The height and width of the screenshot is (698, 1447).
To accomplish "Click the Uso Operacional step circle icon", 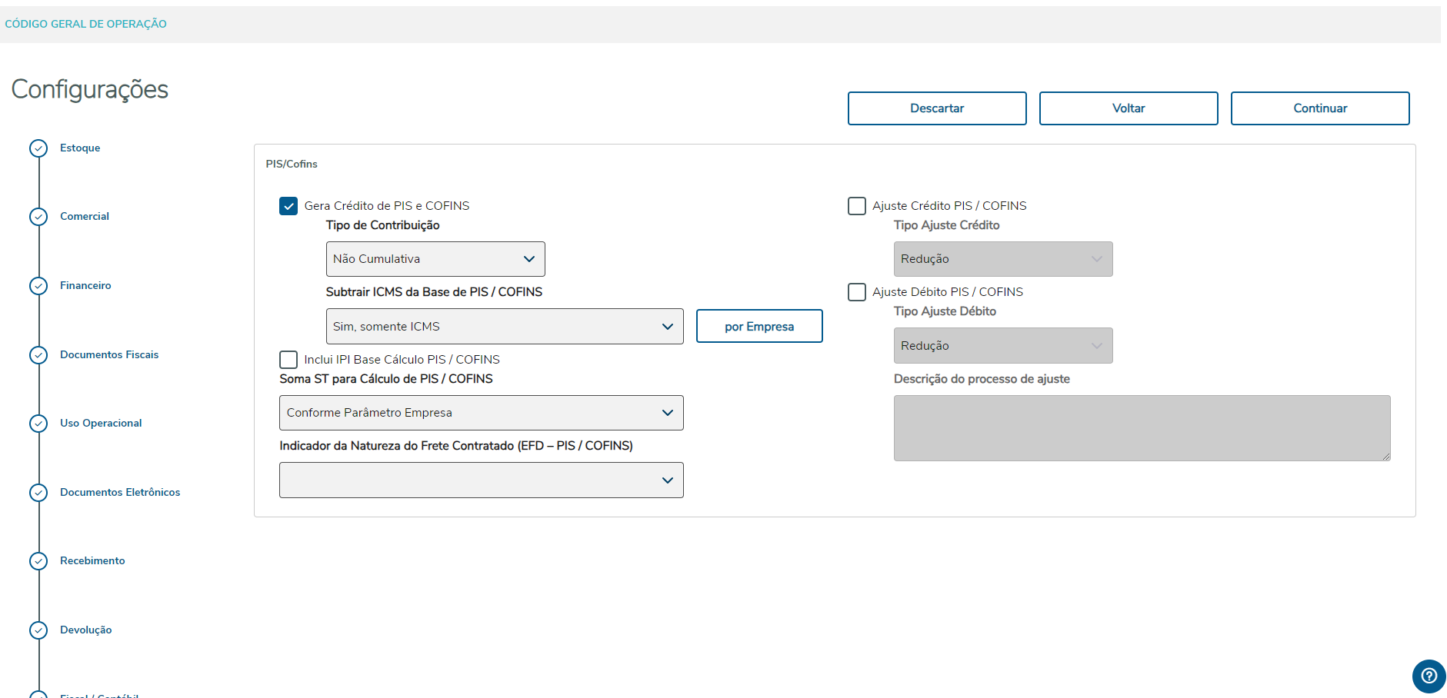I will click(x=38, y=424).
